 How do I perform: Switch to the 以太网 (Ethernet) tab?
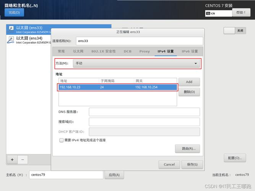pyautogui.click(x=78, y=51)
